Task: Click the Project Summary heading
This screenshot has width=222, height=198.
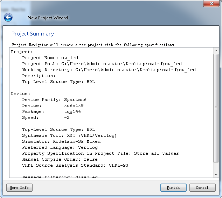Action: click(x=33, y=34)
